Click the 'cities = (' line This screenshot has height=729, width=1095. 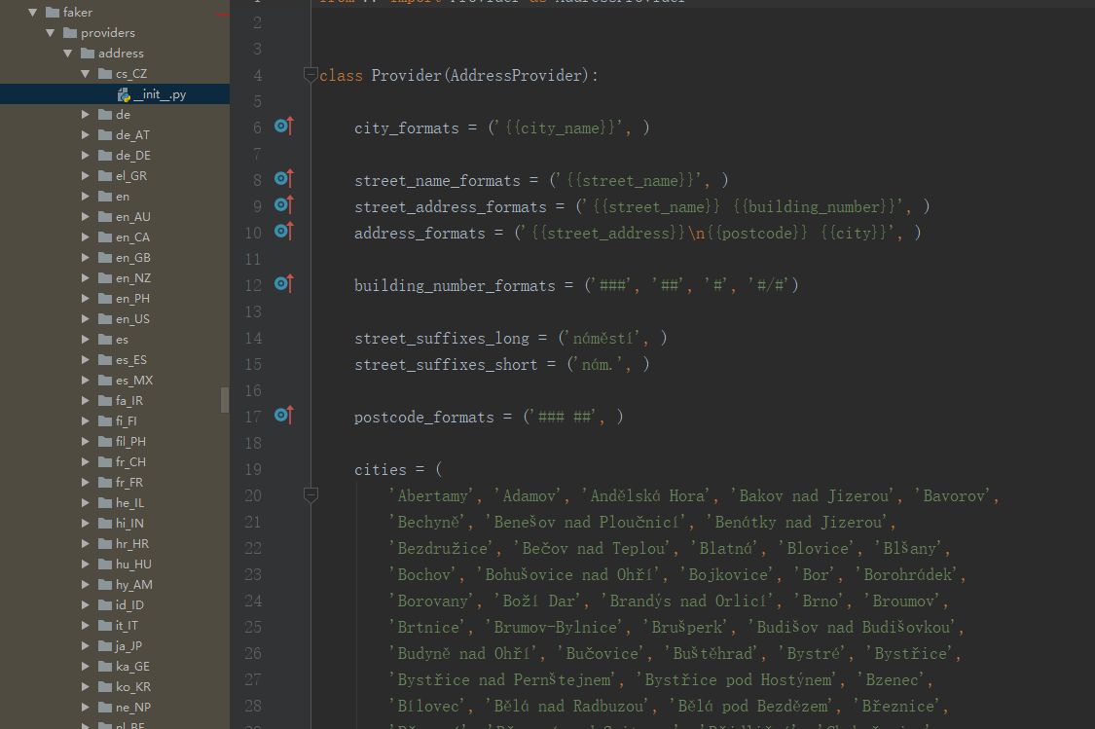pyautogui.click(x=397, y=469)
